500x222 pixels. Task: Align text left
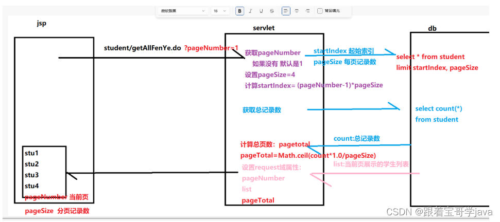coord(286,11)
